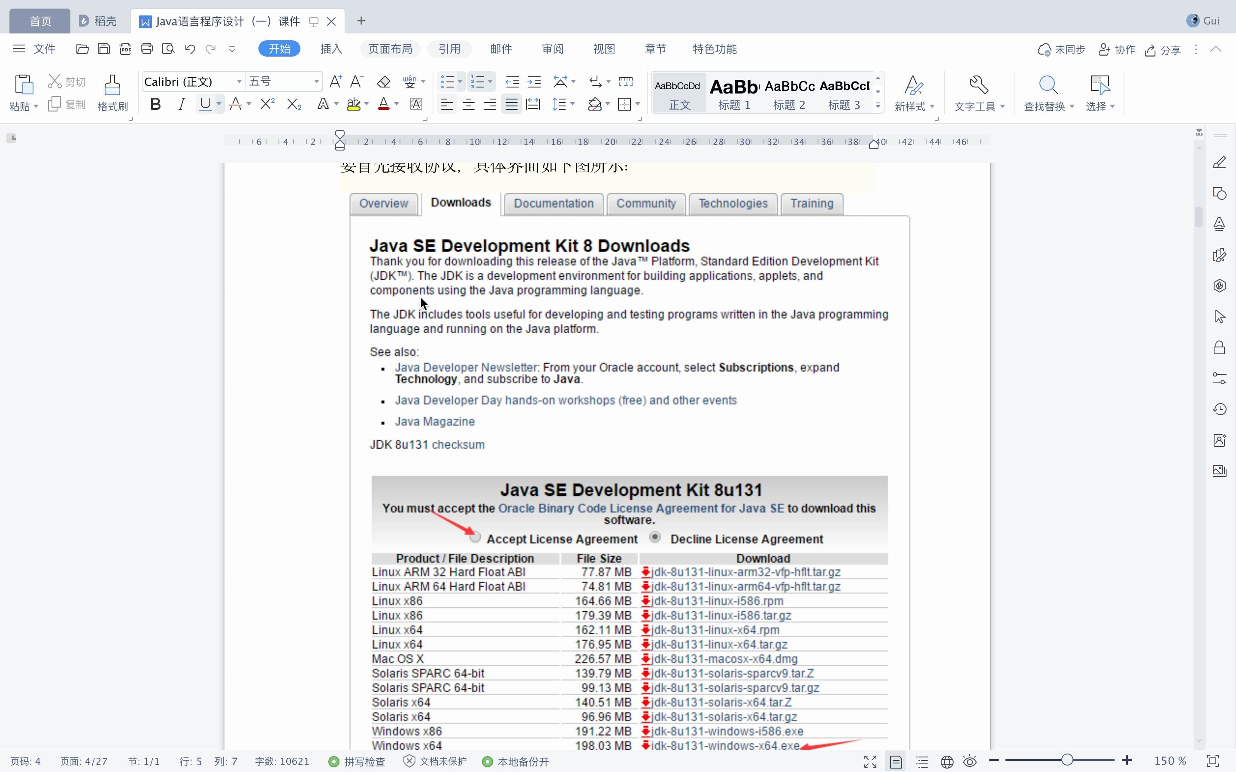Switch to the 引用 ribbon tab
The width and height of the screenshot is (1236, 772).
(x=449, y=49)
